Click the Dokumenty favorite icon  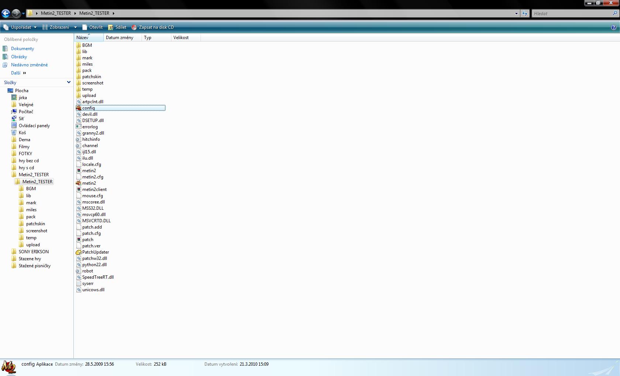(x=5, y=49)
